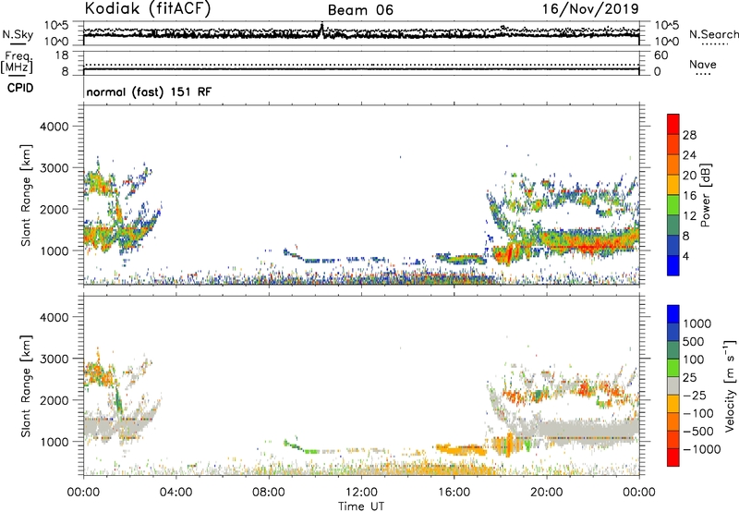Viewport: 739px width, 512px height.
Task: Click the date '16/Nov/2019'
Action: click(x=590, y=9)
